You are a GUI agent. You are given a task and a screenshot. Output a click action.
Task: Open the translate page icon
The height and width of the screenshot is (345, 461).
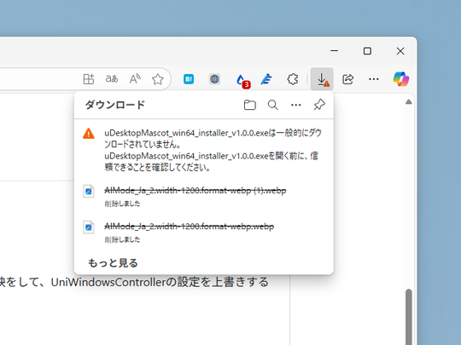[112, 79]
